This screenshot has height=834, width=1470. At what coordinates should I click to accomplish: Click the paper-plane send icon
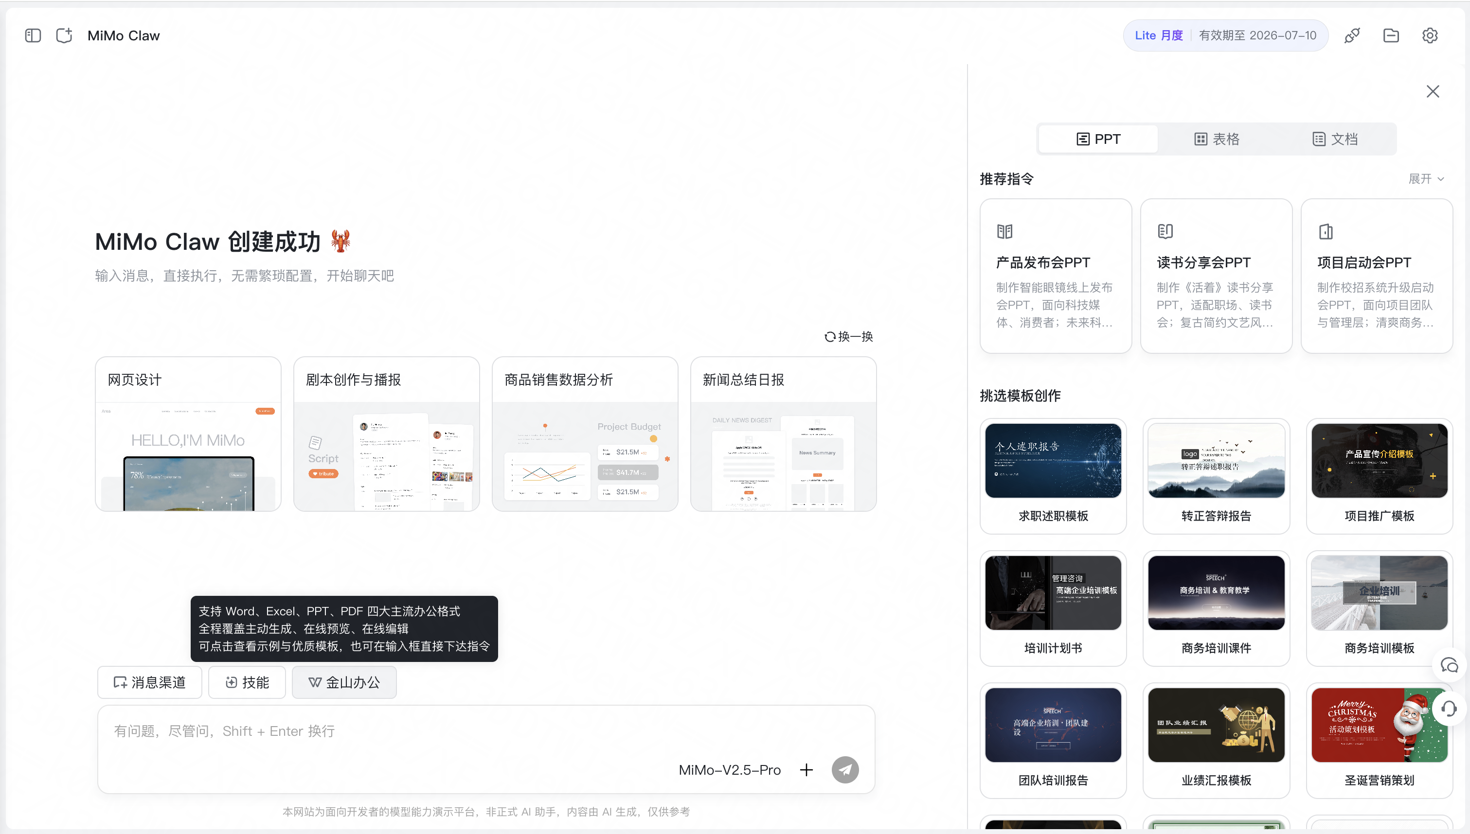pos(845,770)
